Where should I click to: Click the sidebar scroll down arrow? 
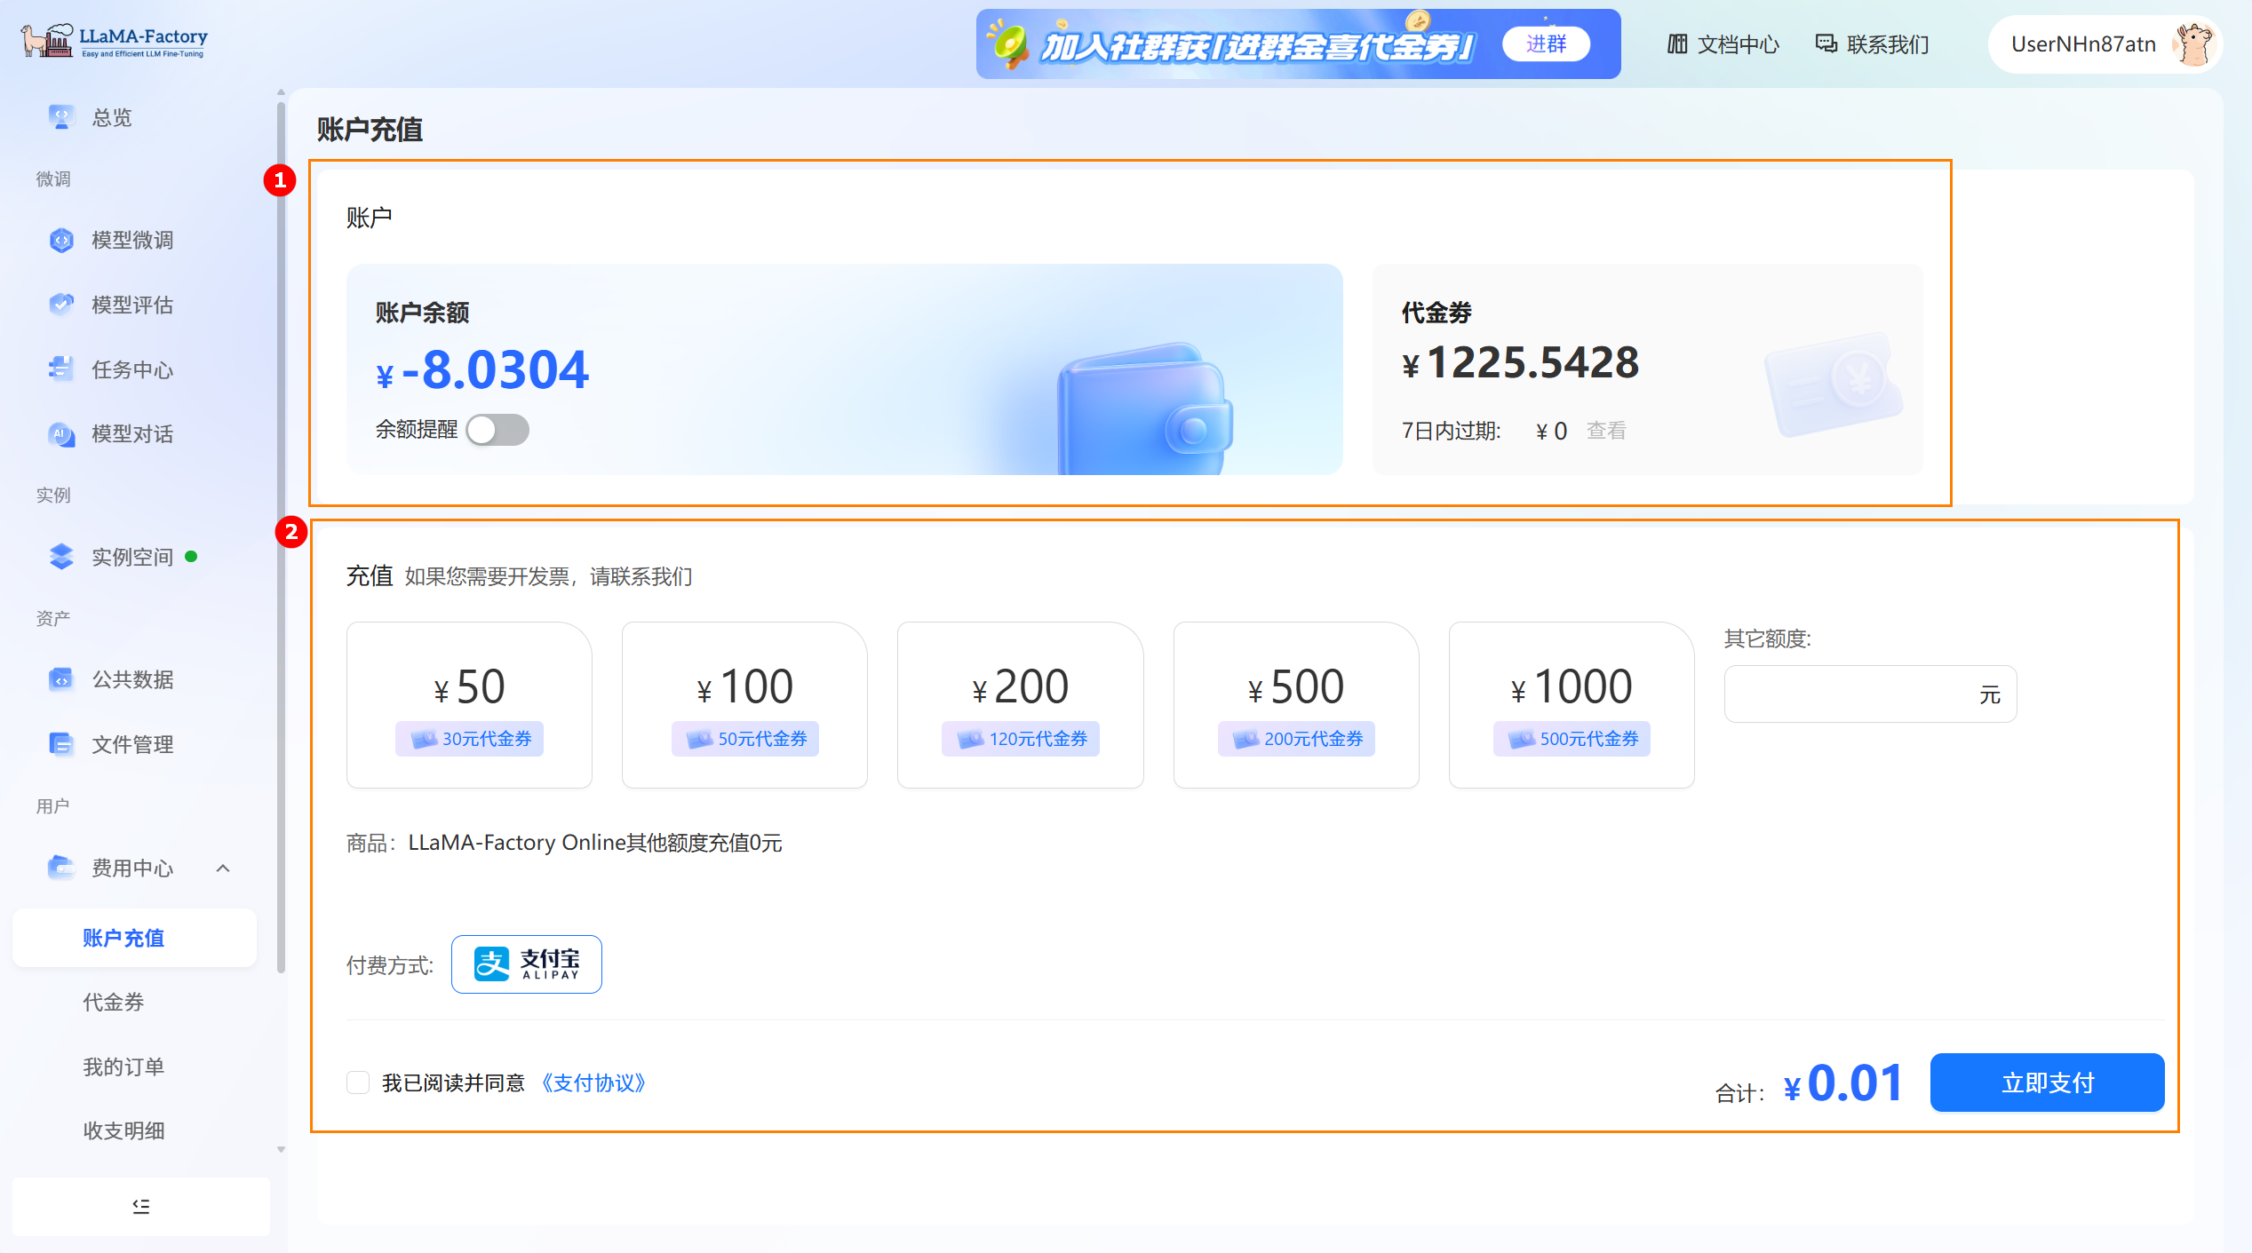(x=281, y=1150)
